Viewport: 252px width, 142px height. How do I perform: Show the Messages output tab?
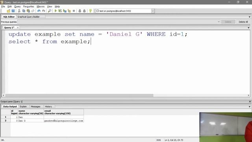[x=35, y=106]
